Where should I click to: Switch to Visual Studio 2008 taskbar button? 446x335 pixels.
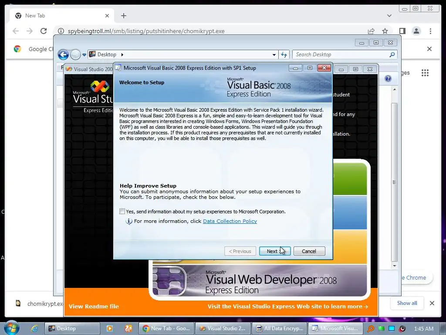tap(223, 328)
